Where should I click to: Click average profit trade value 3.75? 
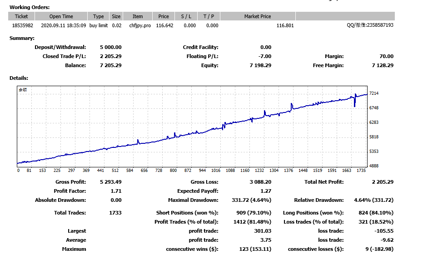(266, 240)
